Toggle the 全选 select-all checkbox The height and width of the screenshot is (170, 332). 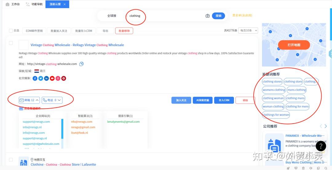[x=11, y=31]
